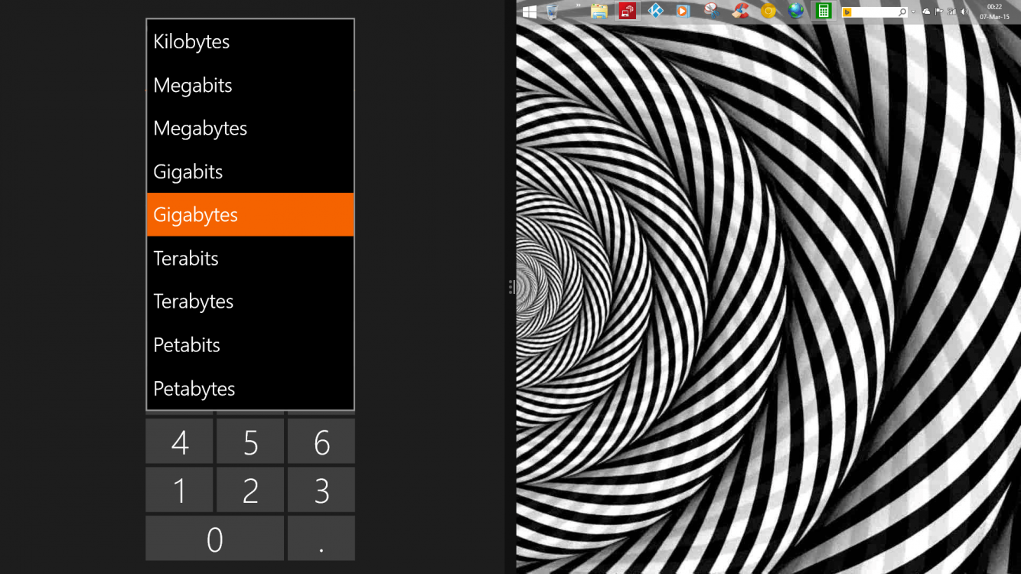Click the search magnifier icon in taskbar

(902, 12)
